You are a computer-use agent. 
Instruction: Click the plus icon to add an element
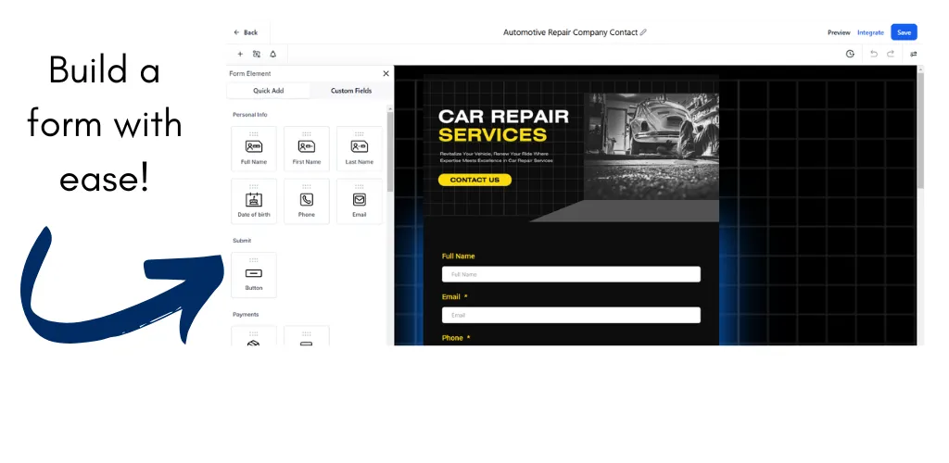[x=240, y=54]
